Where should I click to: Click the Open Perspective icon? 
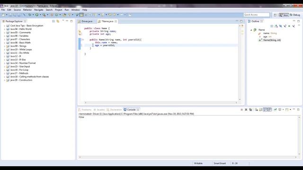pos(275,15)
